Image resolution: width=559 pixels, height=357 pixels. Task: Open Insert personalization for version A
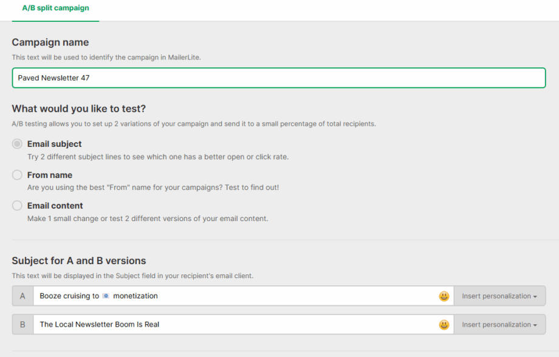[499, 296]
